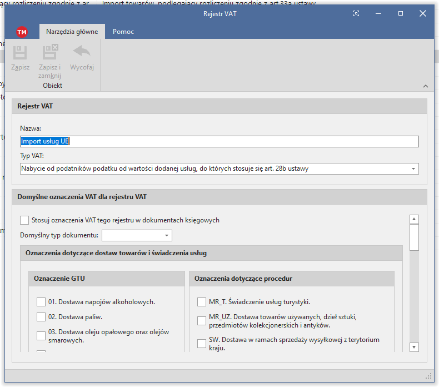Minimize the Rejestr VAT window
This screenshot has height=387, width=439.
[x=378, y=13]
